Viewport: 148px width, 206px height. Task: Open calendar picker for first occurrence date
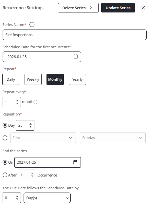pos(76,56)
